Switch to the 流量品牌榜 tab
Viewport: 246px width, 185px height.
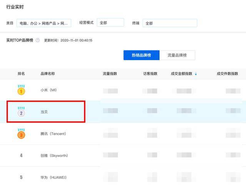177,55
